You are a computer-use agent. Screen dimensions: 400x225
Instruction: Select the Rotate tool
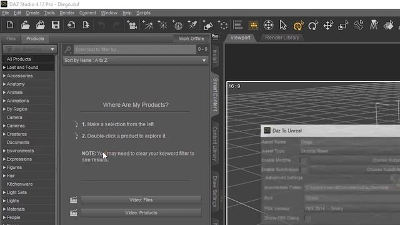pos(313,25)
